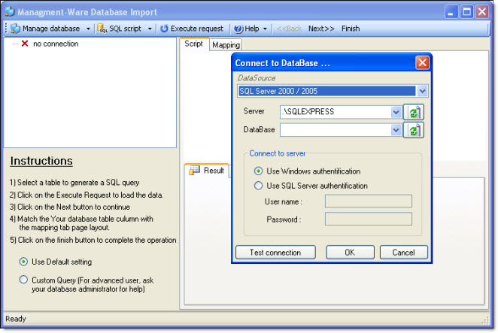Open the Server combo box arrow
This screenshot has width=498, height=333.
pos(396,112)
